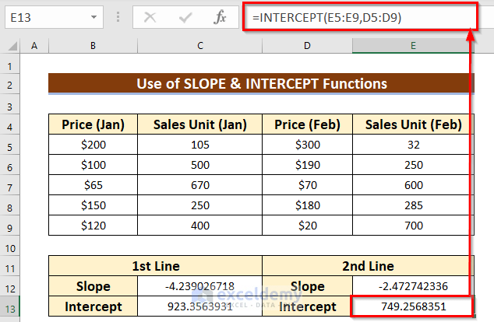Click the Insert Function fx icon
The width and height of the screenshot is (494, 322).
(221, 16)
